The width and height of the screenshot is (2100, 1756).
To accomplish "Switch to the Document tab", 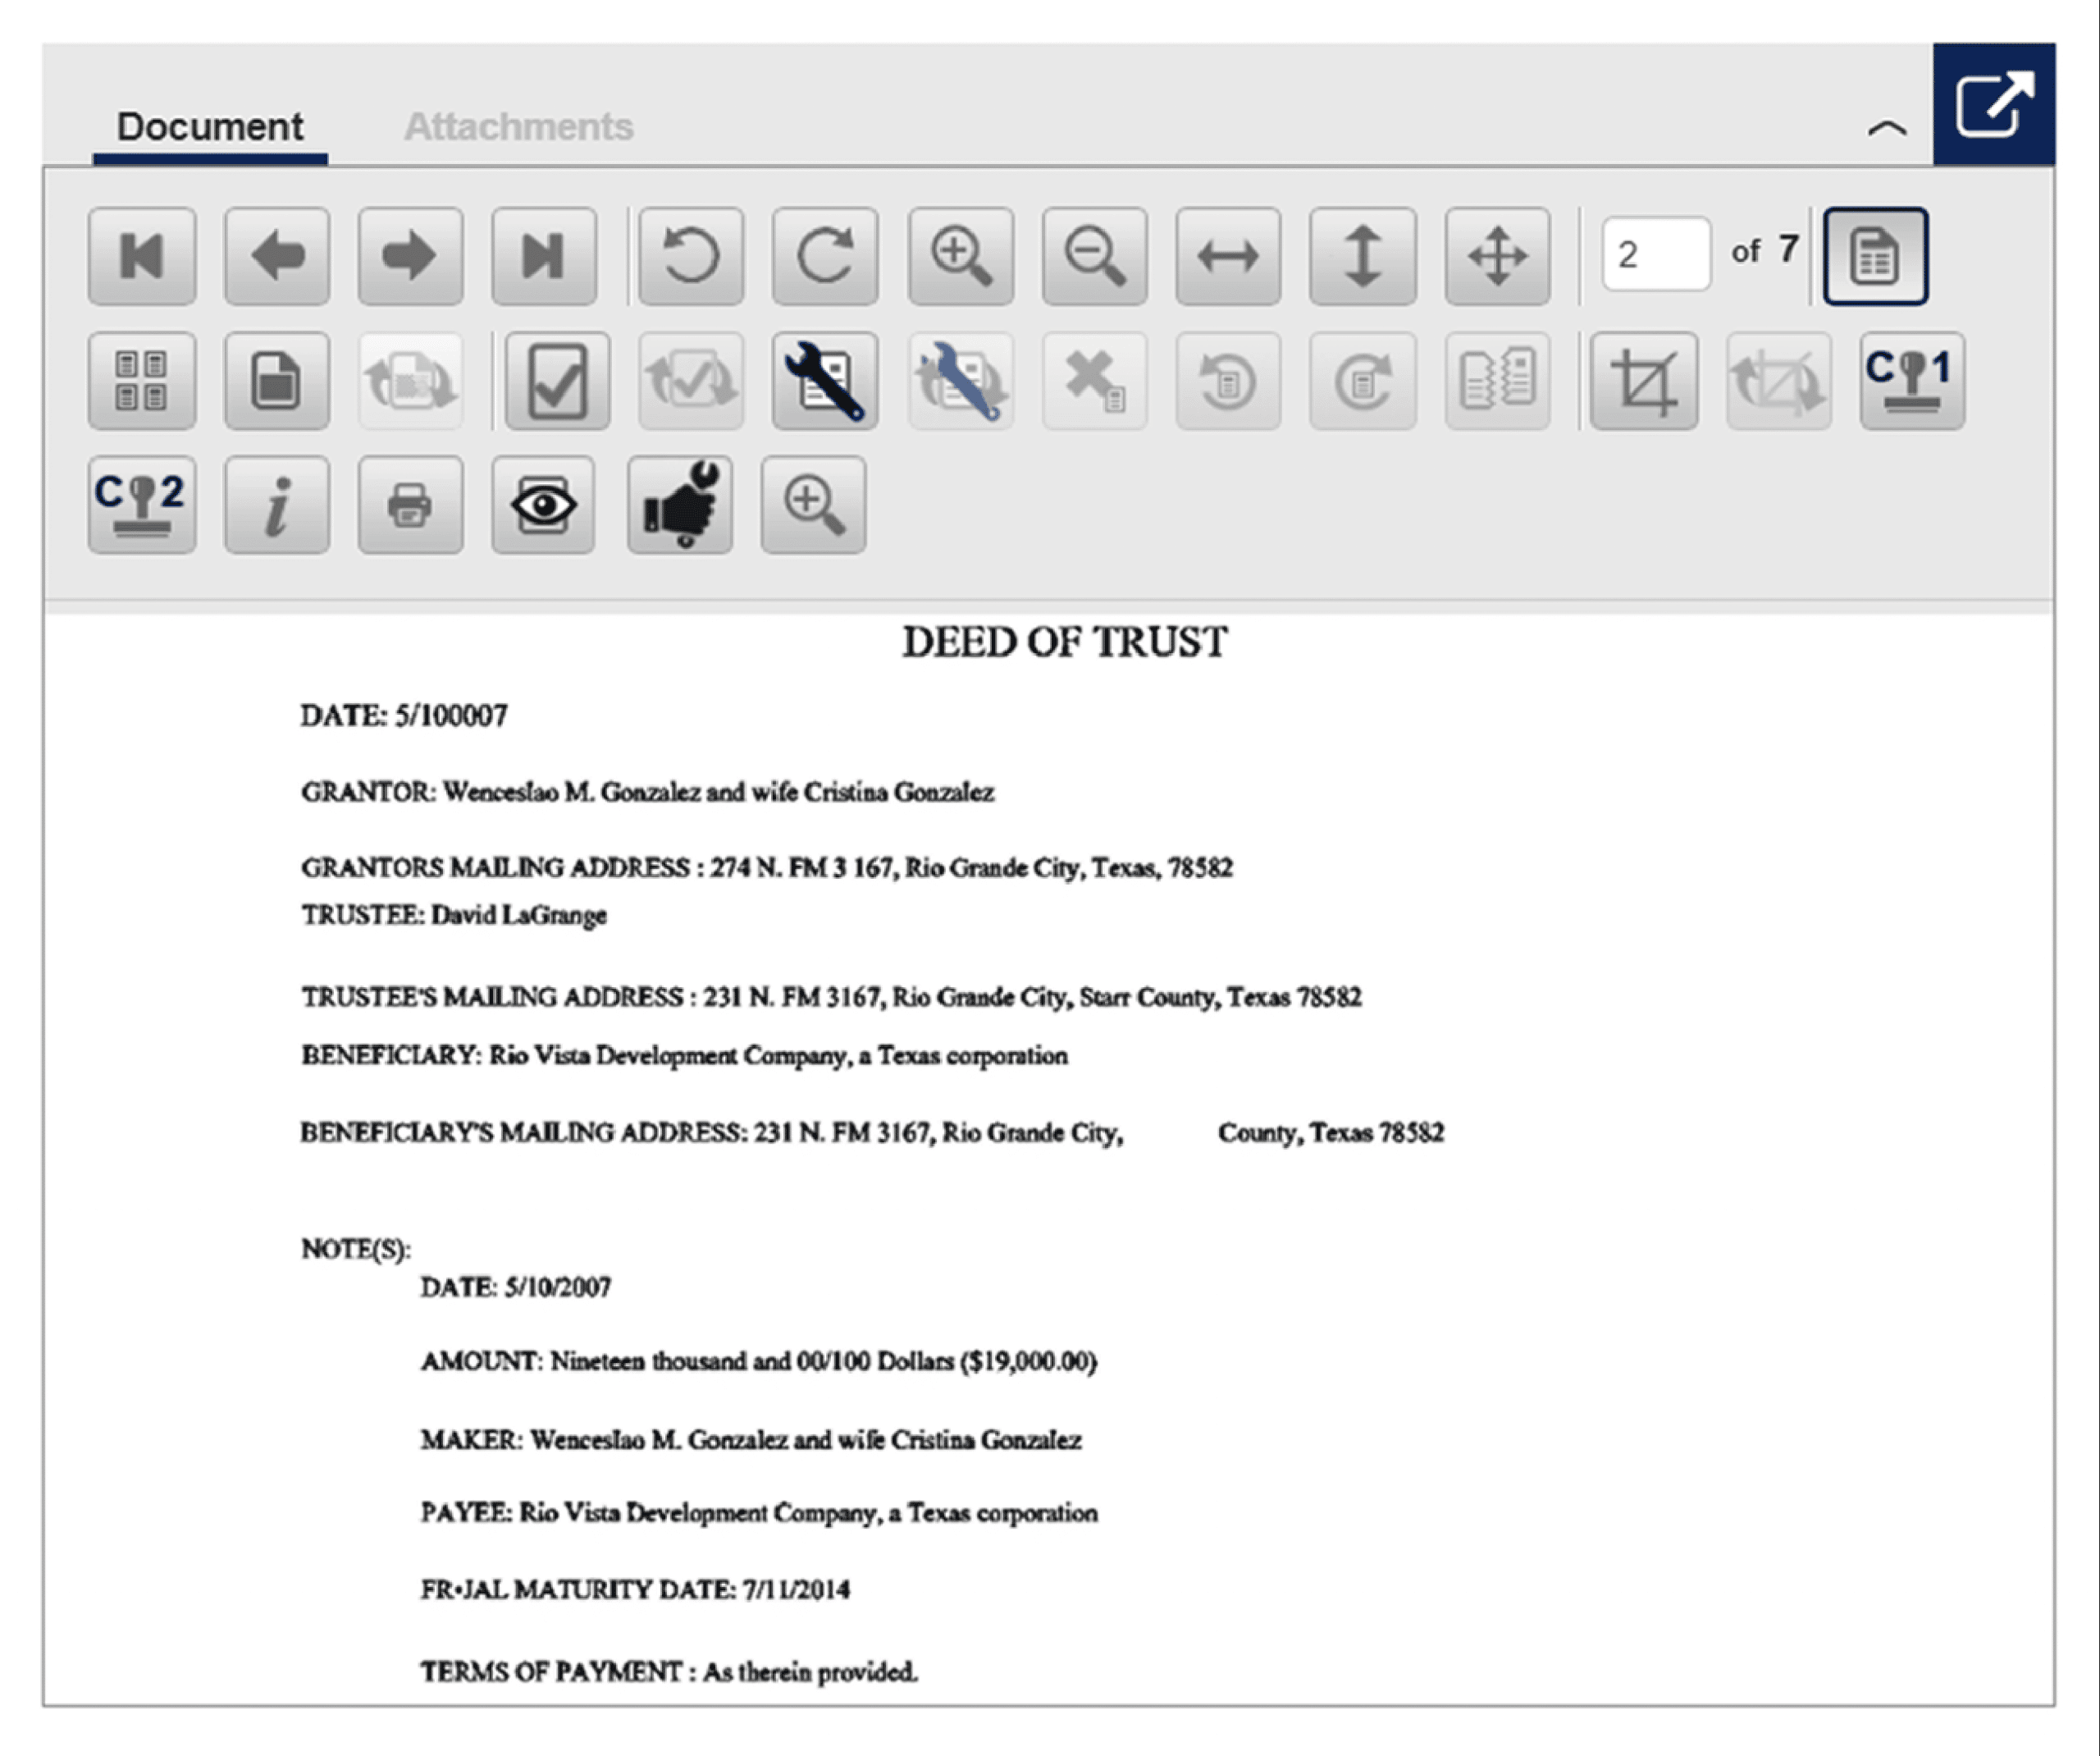I will coord(210,127).
